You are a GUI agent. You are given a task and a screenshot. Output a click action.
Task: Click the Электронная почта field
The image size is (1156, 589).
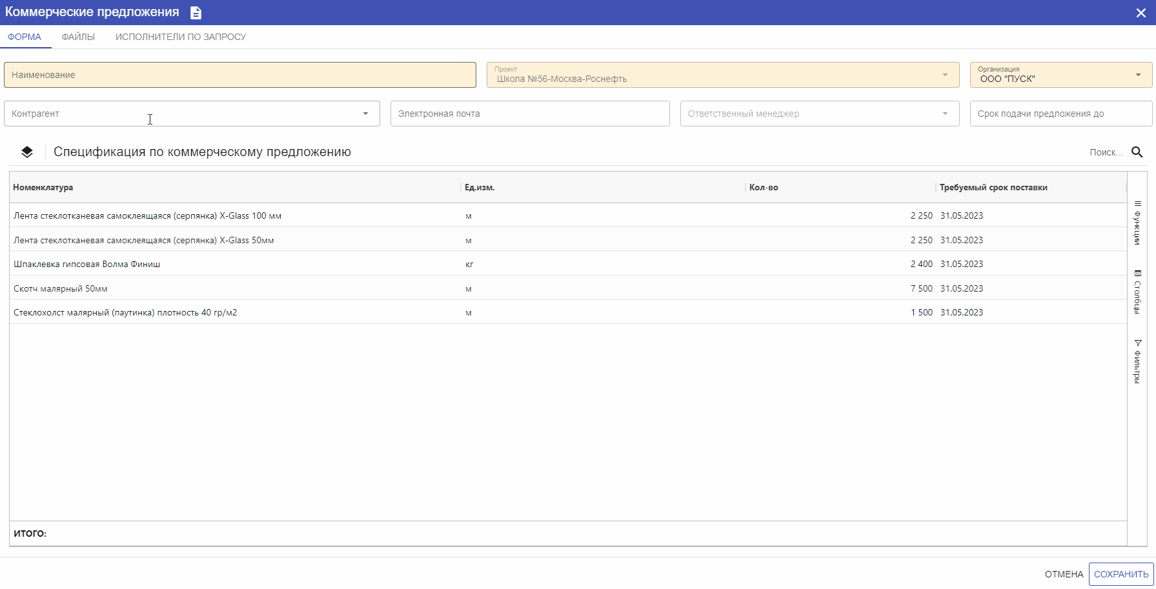click(x=530, y=114)
